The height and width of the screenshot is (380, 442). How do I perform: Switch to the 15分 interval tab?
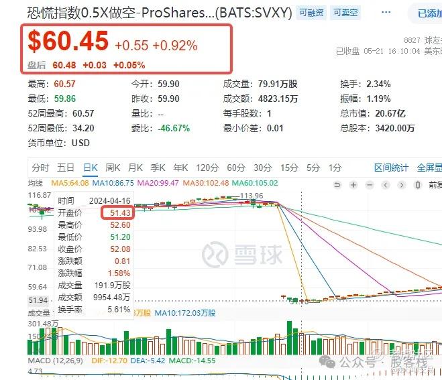pyautogui.click(x=289, y=168)
